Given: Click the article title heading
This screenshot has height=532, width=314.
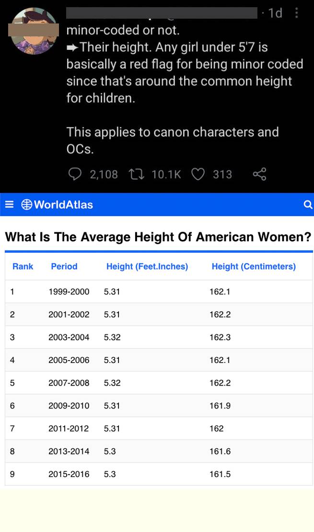Looking at the screenshot, I should coord(158,237).
